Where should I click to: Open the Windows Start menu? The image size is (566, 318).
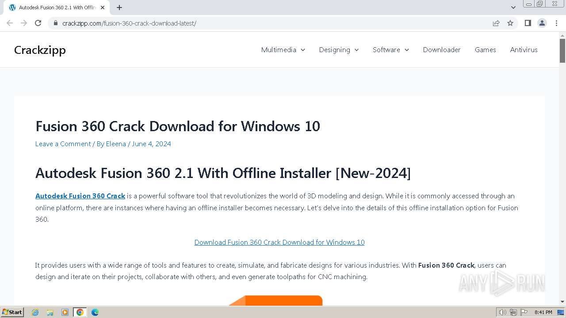click(x=12, y=312)
